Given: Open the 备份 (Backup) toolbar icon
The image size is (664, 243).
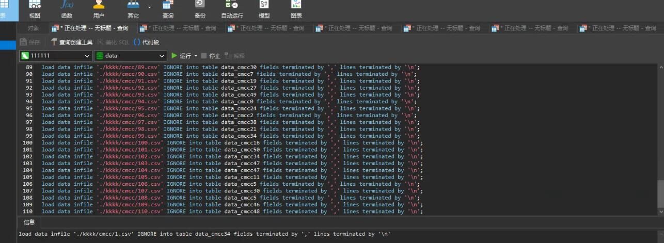Looking at the screenshot, I should click(200, 9).
